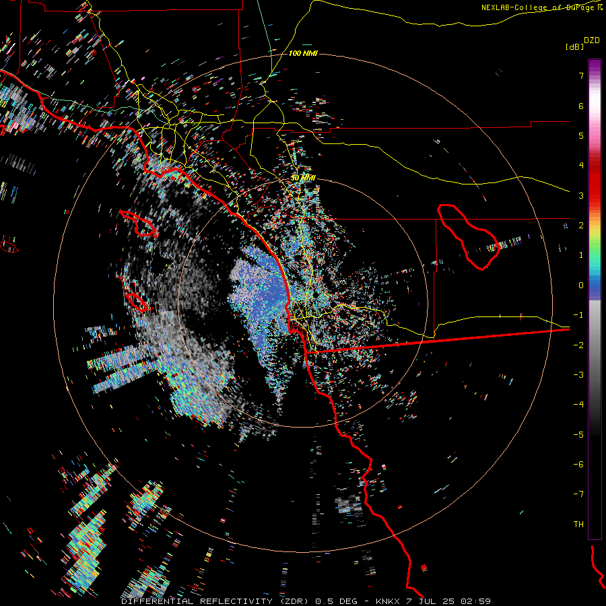
Task: Click the -4 value on color scale
Action: tap(578, 405)
